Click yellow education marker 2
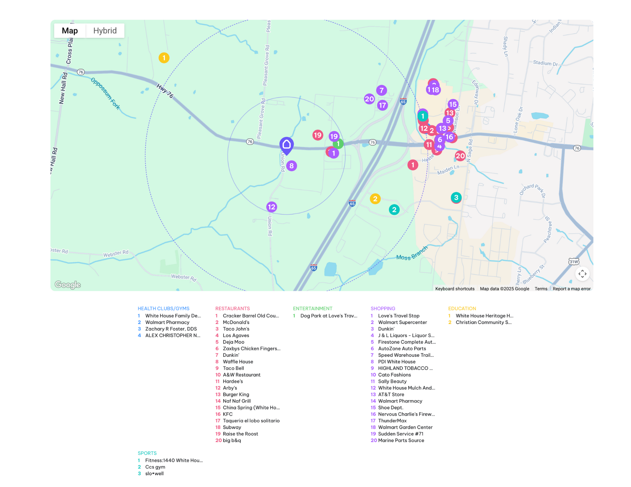631x487 pixels. tap(375, 199)
